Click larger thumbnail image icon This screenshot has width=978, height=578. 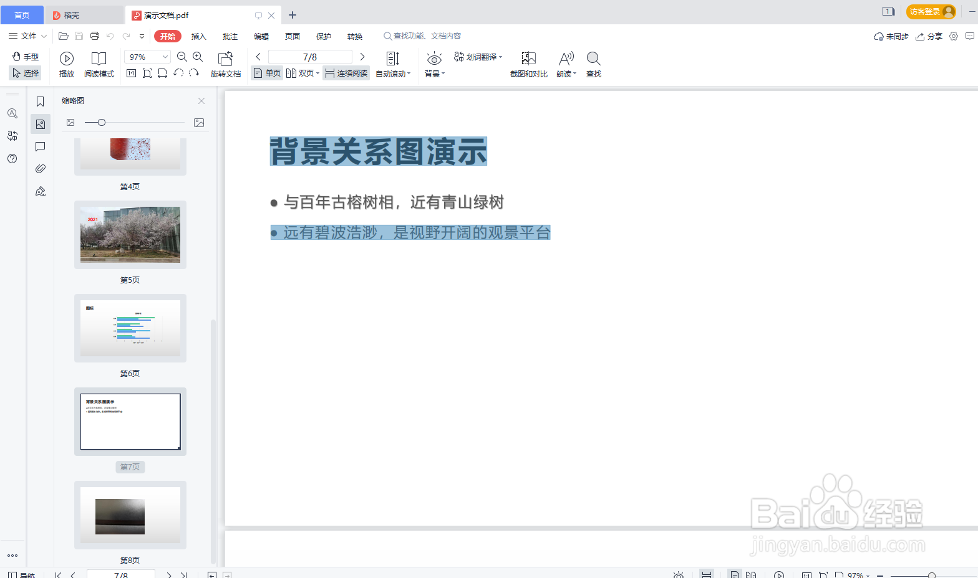click(x=199, y=123)
